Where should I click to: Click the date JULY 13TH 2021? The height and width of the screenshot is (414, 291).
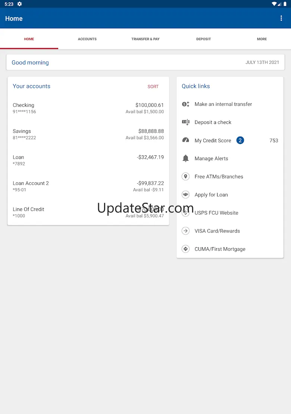[262, 62]
